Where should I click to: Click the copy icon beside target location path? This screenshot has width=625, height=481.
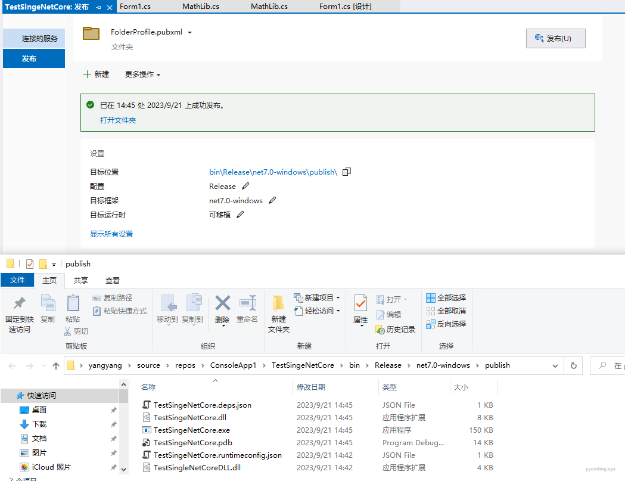point(347,172)
